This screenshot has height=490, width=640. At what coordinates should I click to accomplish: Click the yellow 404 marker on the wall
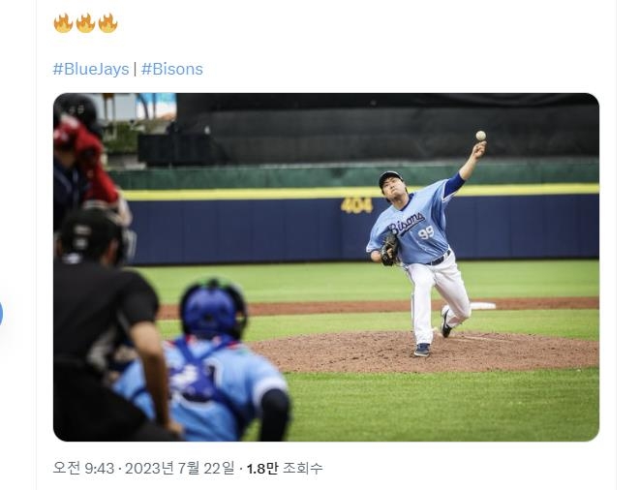356,205
